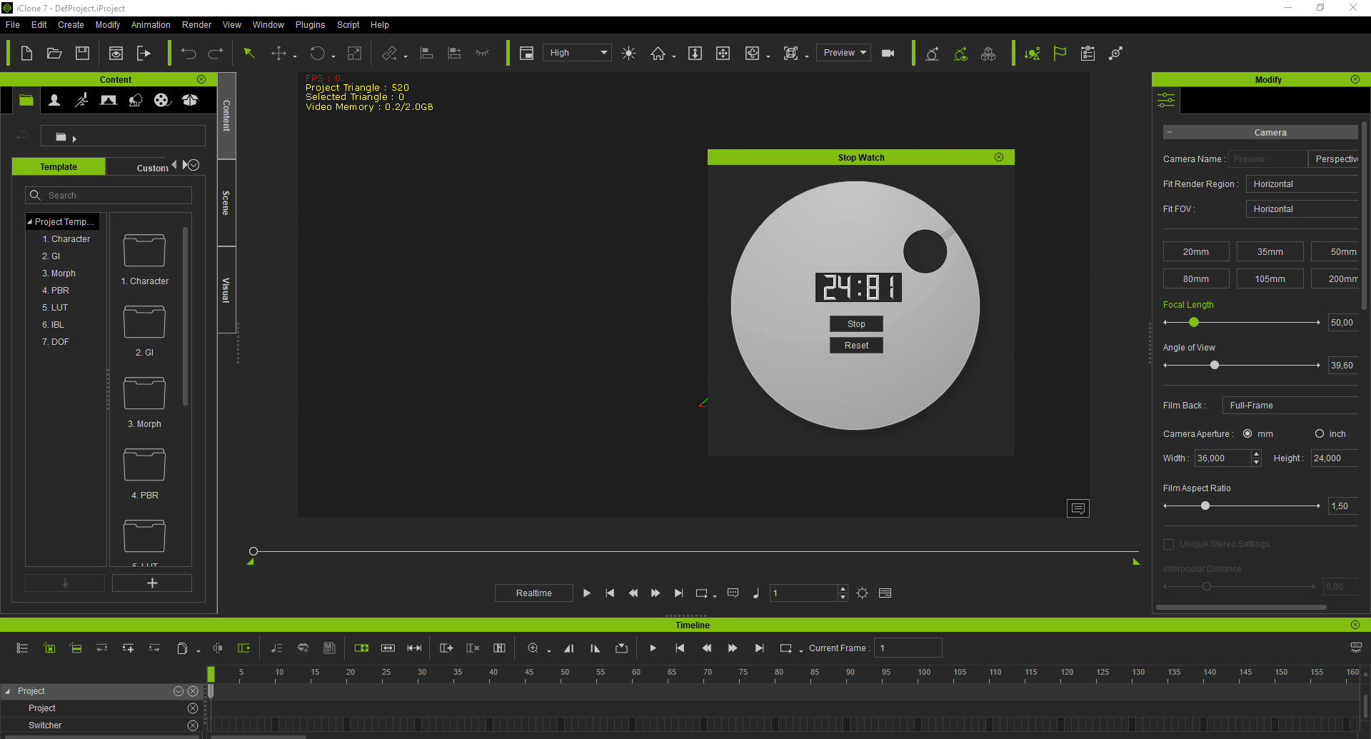Image resolution: width=1371 pixels, height=739 pixels.
Task: Adjust the Film Aspect Ratio slider handle
Action: tap(1205, 506)
